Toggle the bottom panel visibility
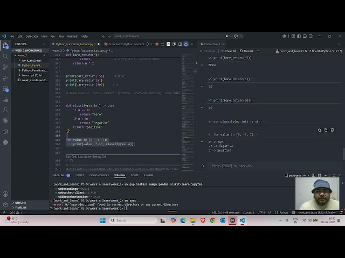345x258 pixels. pos(305,36)
